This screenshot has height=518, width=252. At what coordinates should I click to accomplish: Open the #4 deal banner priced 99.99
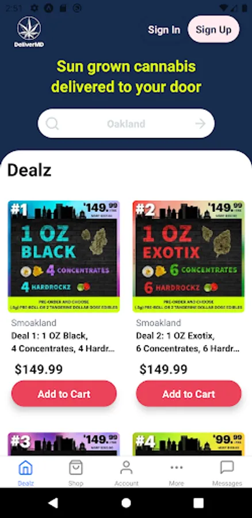[189, 444]
